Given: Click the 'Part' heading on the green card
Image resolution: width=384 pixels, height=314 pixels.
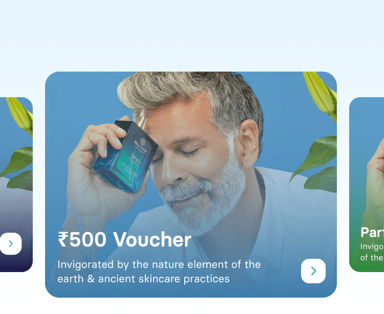Looking at the screenshot, I should (372, 232).
